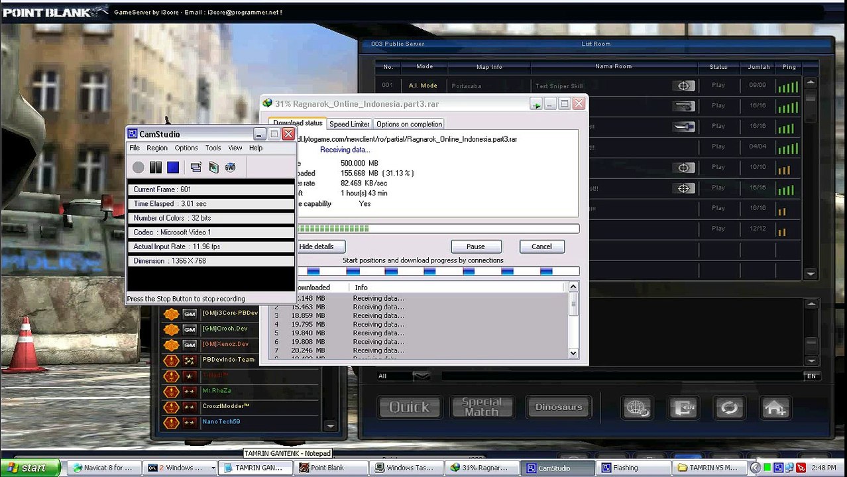Click the create room house icon
This screenshot has width=847, height=477.
pos(775,407)
